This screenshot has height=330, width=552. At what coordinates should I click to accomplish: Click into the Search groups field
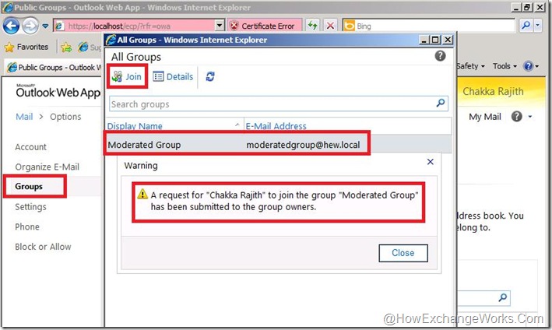pos(271,104)
